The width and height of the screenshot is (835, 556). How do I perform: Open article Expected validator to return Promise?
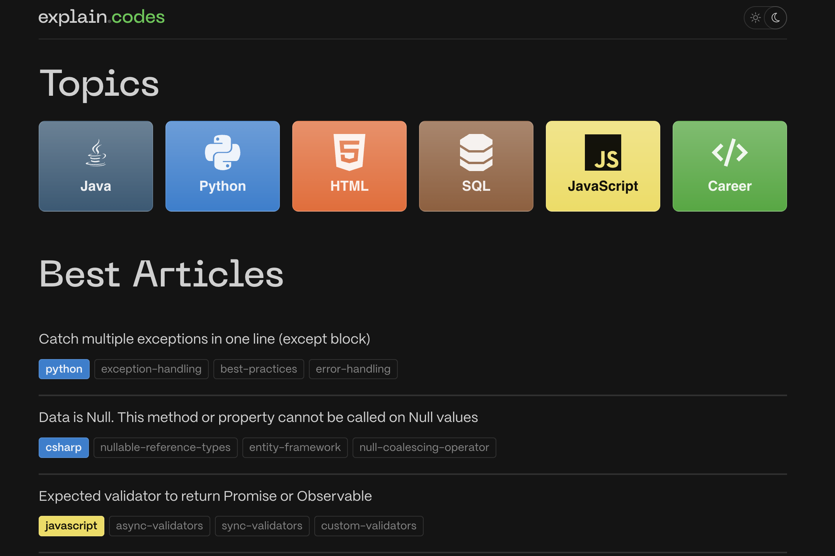point(205,496)
